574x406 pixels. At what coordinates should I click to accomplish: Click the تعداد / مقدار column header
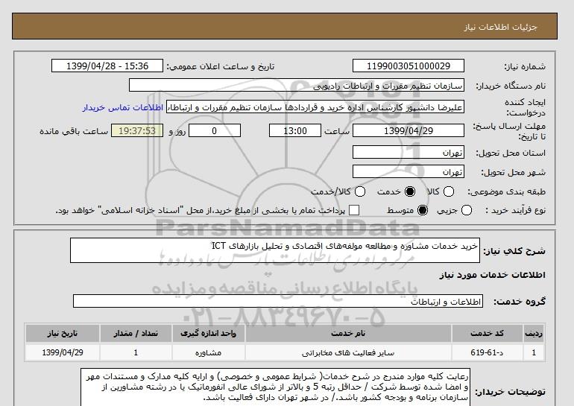pos(136,333)
